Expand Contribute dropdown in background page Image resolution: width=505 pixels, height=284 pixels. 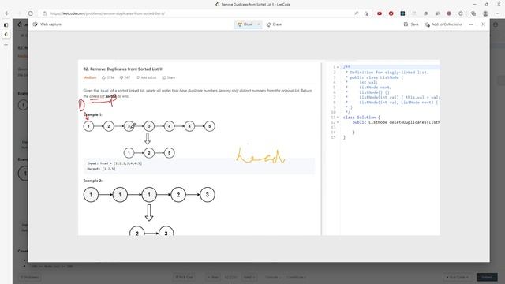point(297,277)
